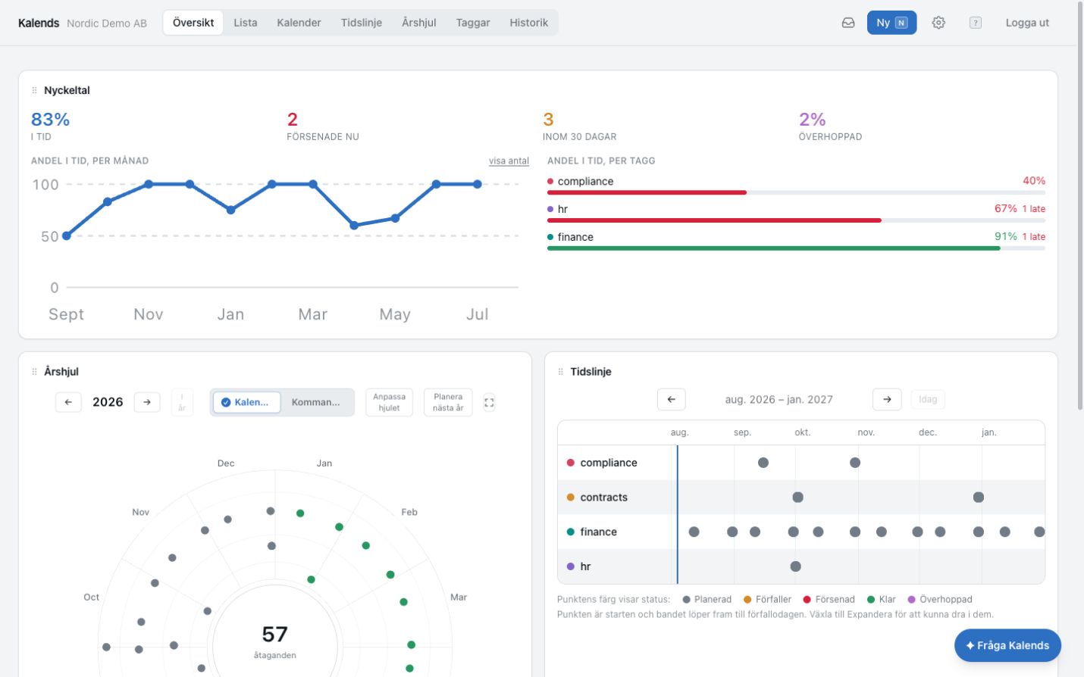Click the finance 91% progress bar

[x=796, y=248]
